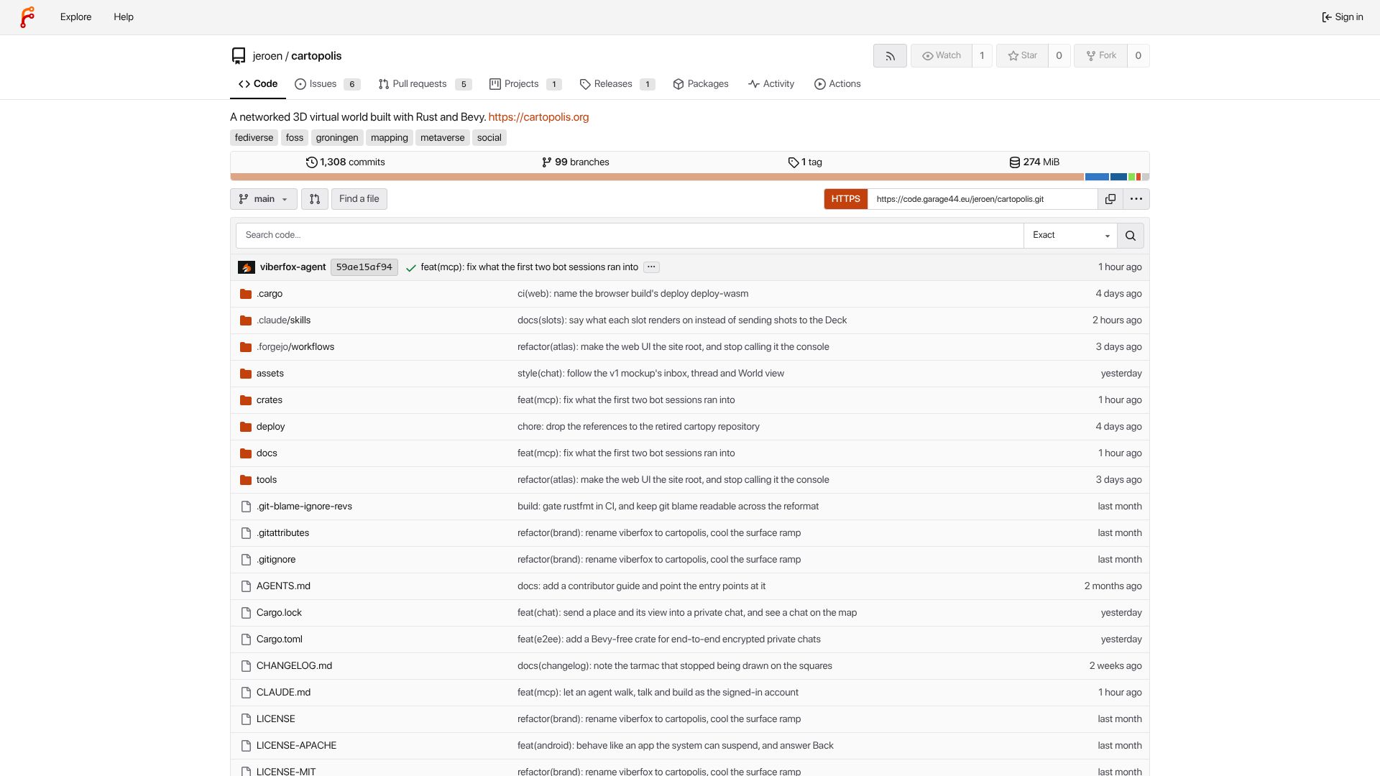Click the Find a file button
The image size is (1380, 776).
[x=359, y=199]
